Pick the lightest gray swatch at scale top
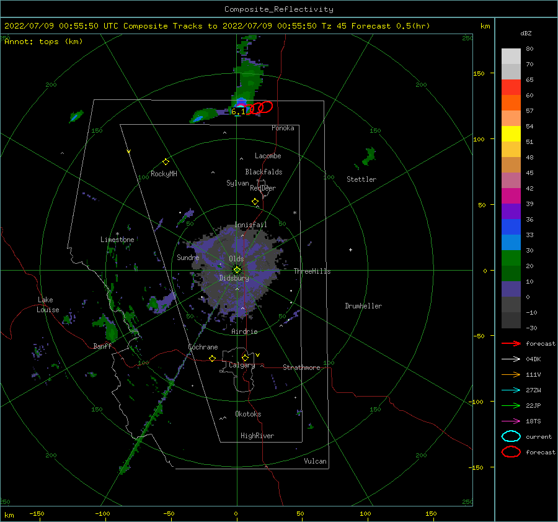This screenshot has width=558, height=522. coord(511,56)
